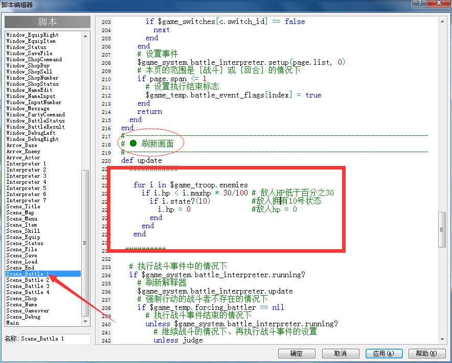Open the Window_Status script
Image resolution: width=452 pixels, height=363 pixels.
click(43, 47)
